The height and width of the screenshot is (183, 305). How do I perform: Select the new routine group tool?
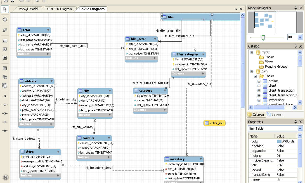5,86
